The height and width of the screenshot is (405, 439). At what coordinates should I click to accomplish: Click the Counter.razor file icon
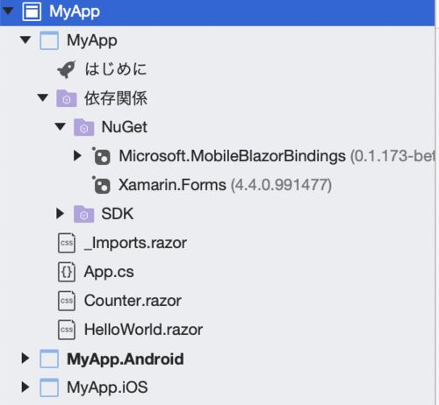(x=67, y=301)
